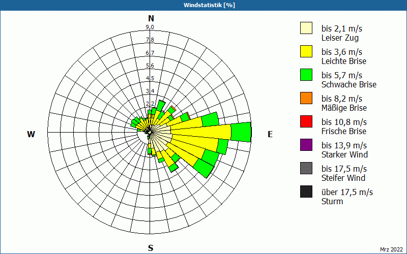407x254 pixels.
Task: Click the 'Windstatistik [%]' title text
Action: pos(209,5)
